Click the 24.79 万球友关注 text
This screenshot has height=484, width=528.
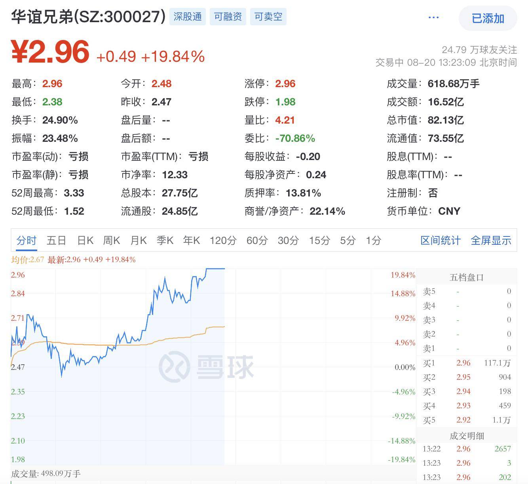tap(479, 50)
